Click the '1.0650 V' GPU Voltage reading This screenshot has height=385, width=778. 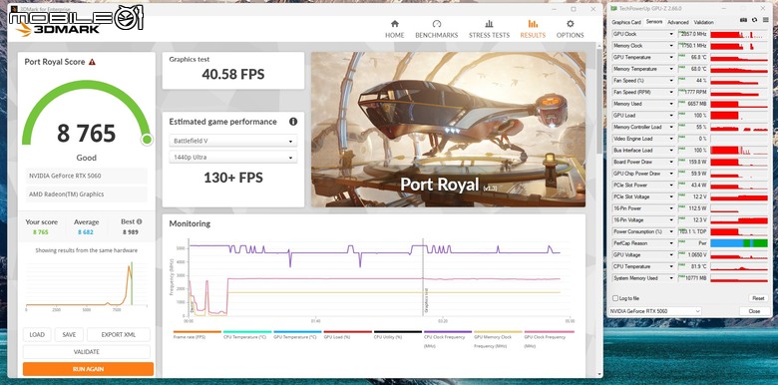coord(697,255)
